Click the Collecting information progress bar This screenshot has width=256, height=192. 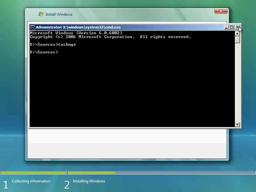click(x=33, y=172)
